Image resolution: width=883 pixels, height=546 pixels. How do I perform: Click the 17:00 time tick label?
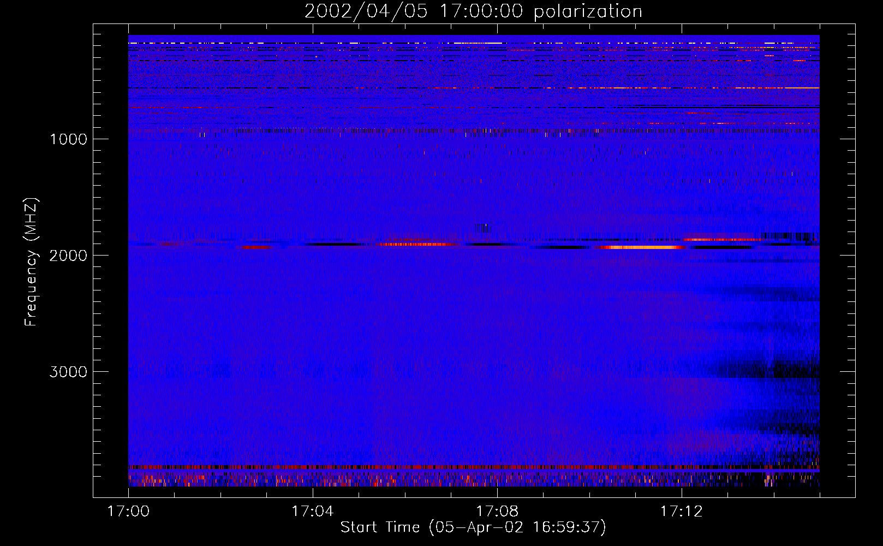pyautogui.click(x=128, y=512)
